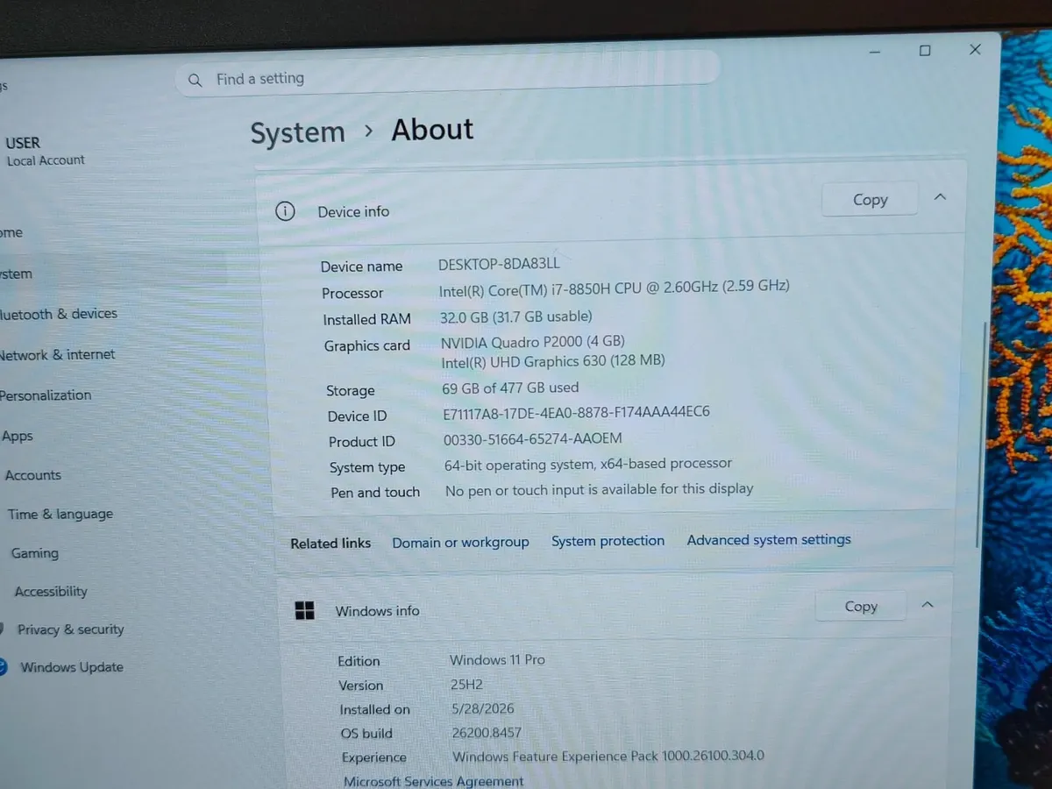Viewport: 1052px width, 789px height.
Task: Open Gaming settings page
Action: (x=35, y=553)
